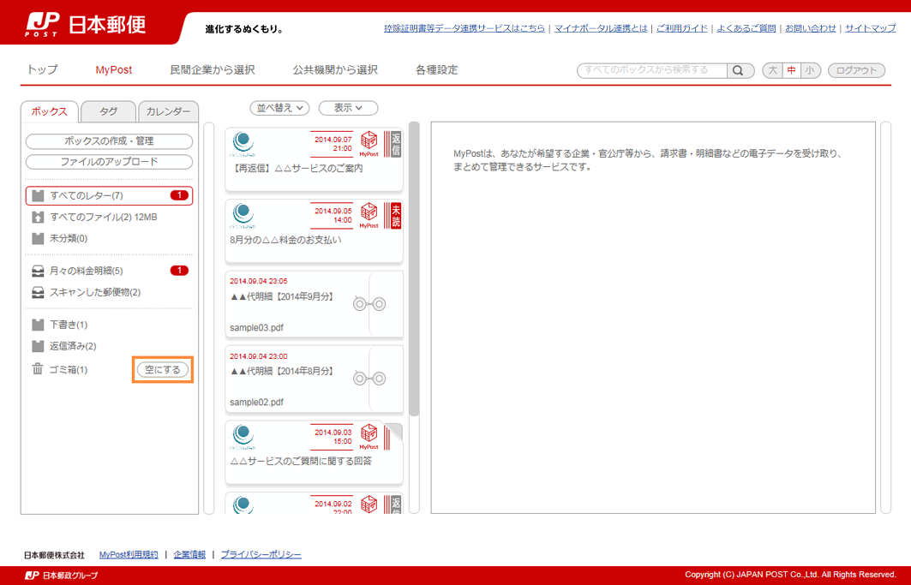Click the すべてのファイル upload folder icon
Screen dimensions: 911x585
click(x=38, y=218)
